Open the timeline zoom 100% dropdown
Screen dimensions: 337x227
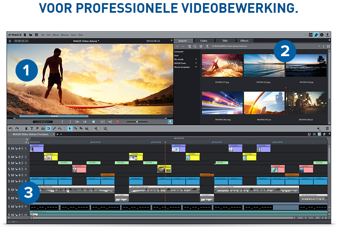click(306, 218)
